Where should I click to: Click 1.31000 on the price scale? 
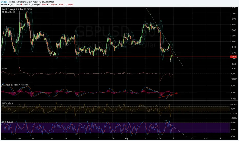coord(234,53)
